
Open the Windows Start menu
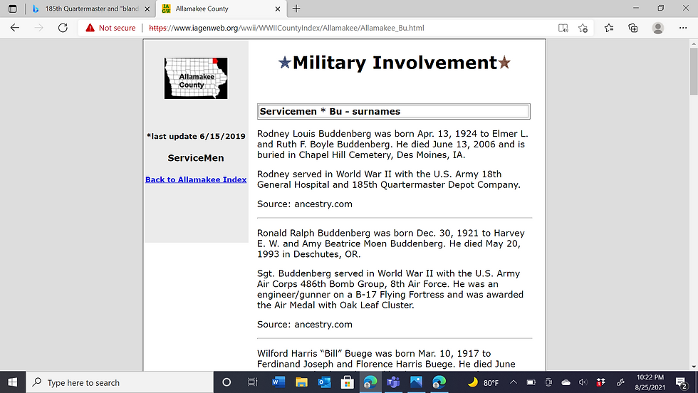tap(13, 382)
